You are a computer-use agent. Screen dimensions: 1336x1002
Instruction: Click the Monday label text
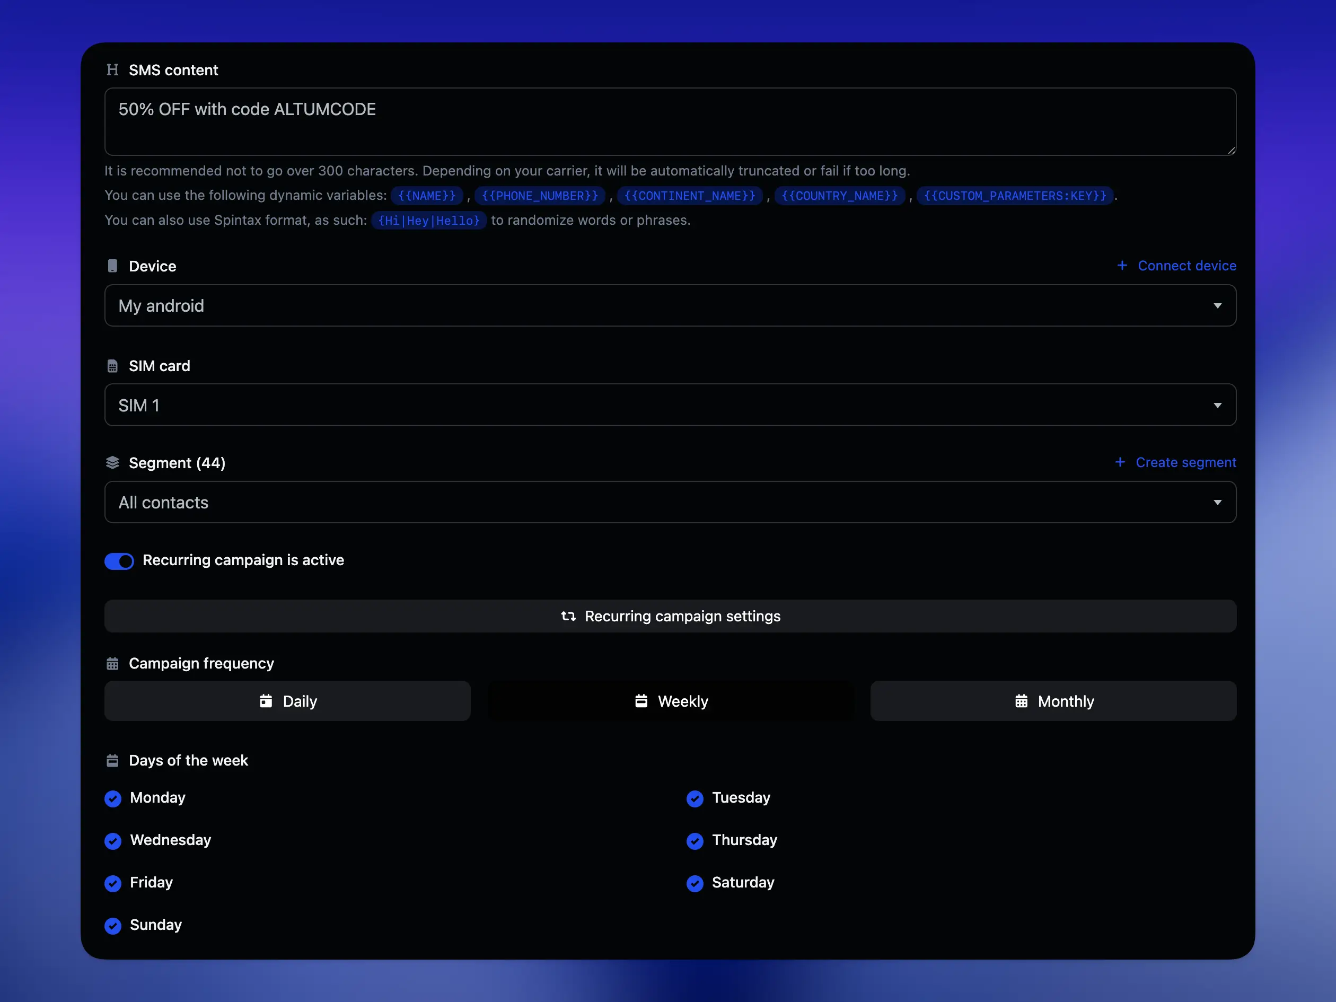(x=157, y=798)
